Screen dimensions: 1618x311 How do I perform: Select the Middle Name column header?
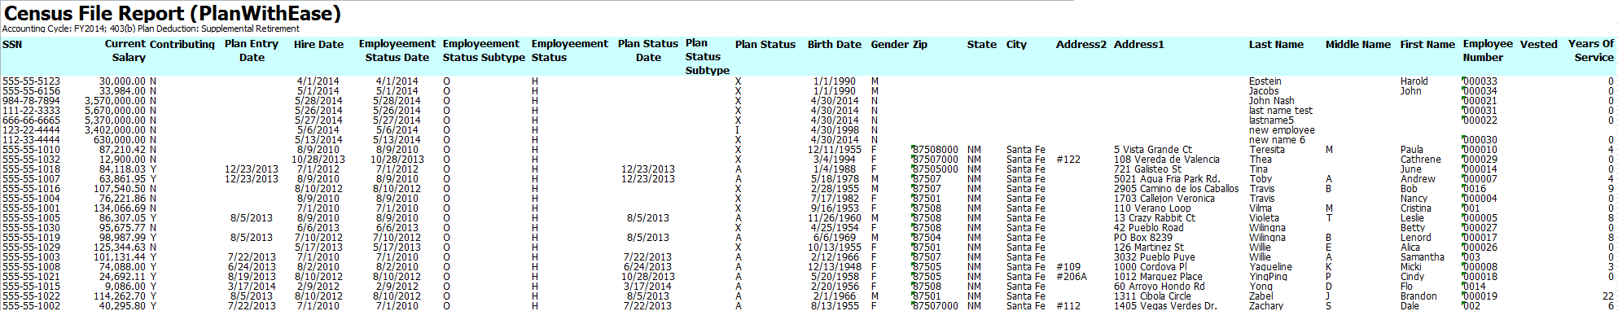[1358, 44]
